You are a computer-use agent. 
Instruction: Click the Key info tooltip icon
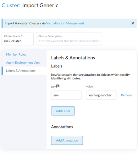(58, 86)
